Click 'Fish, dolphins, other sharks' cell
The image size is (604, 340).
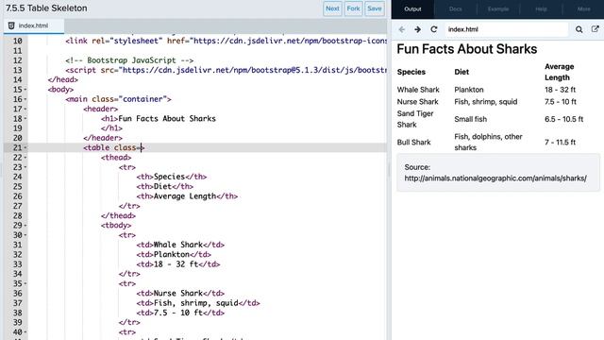point(489,143)
